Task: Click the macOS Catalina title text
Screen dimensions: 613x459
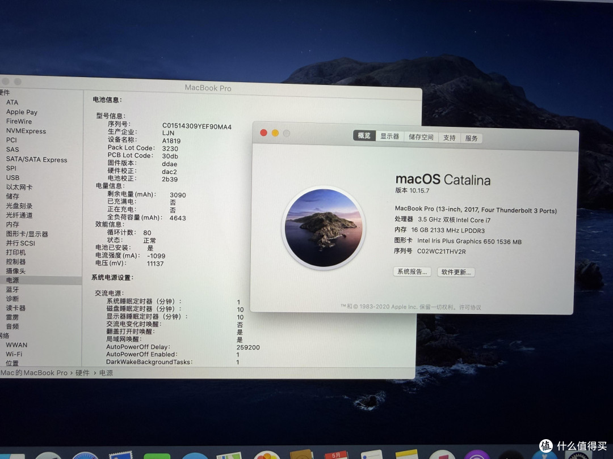Action: pos(443,180)
